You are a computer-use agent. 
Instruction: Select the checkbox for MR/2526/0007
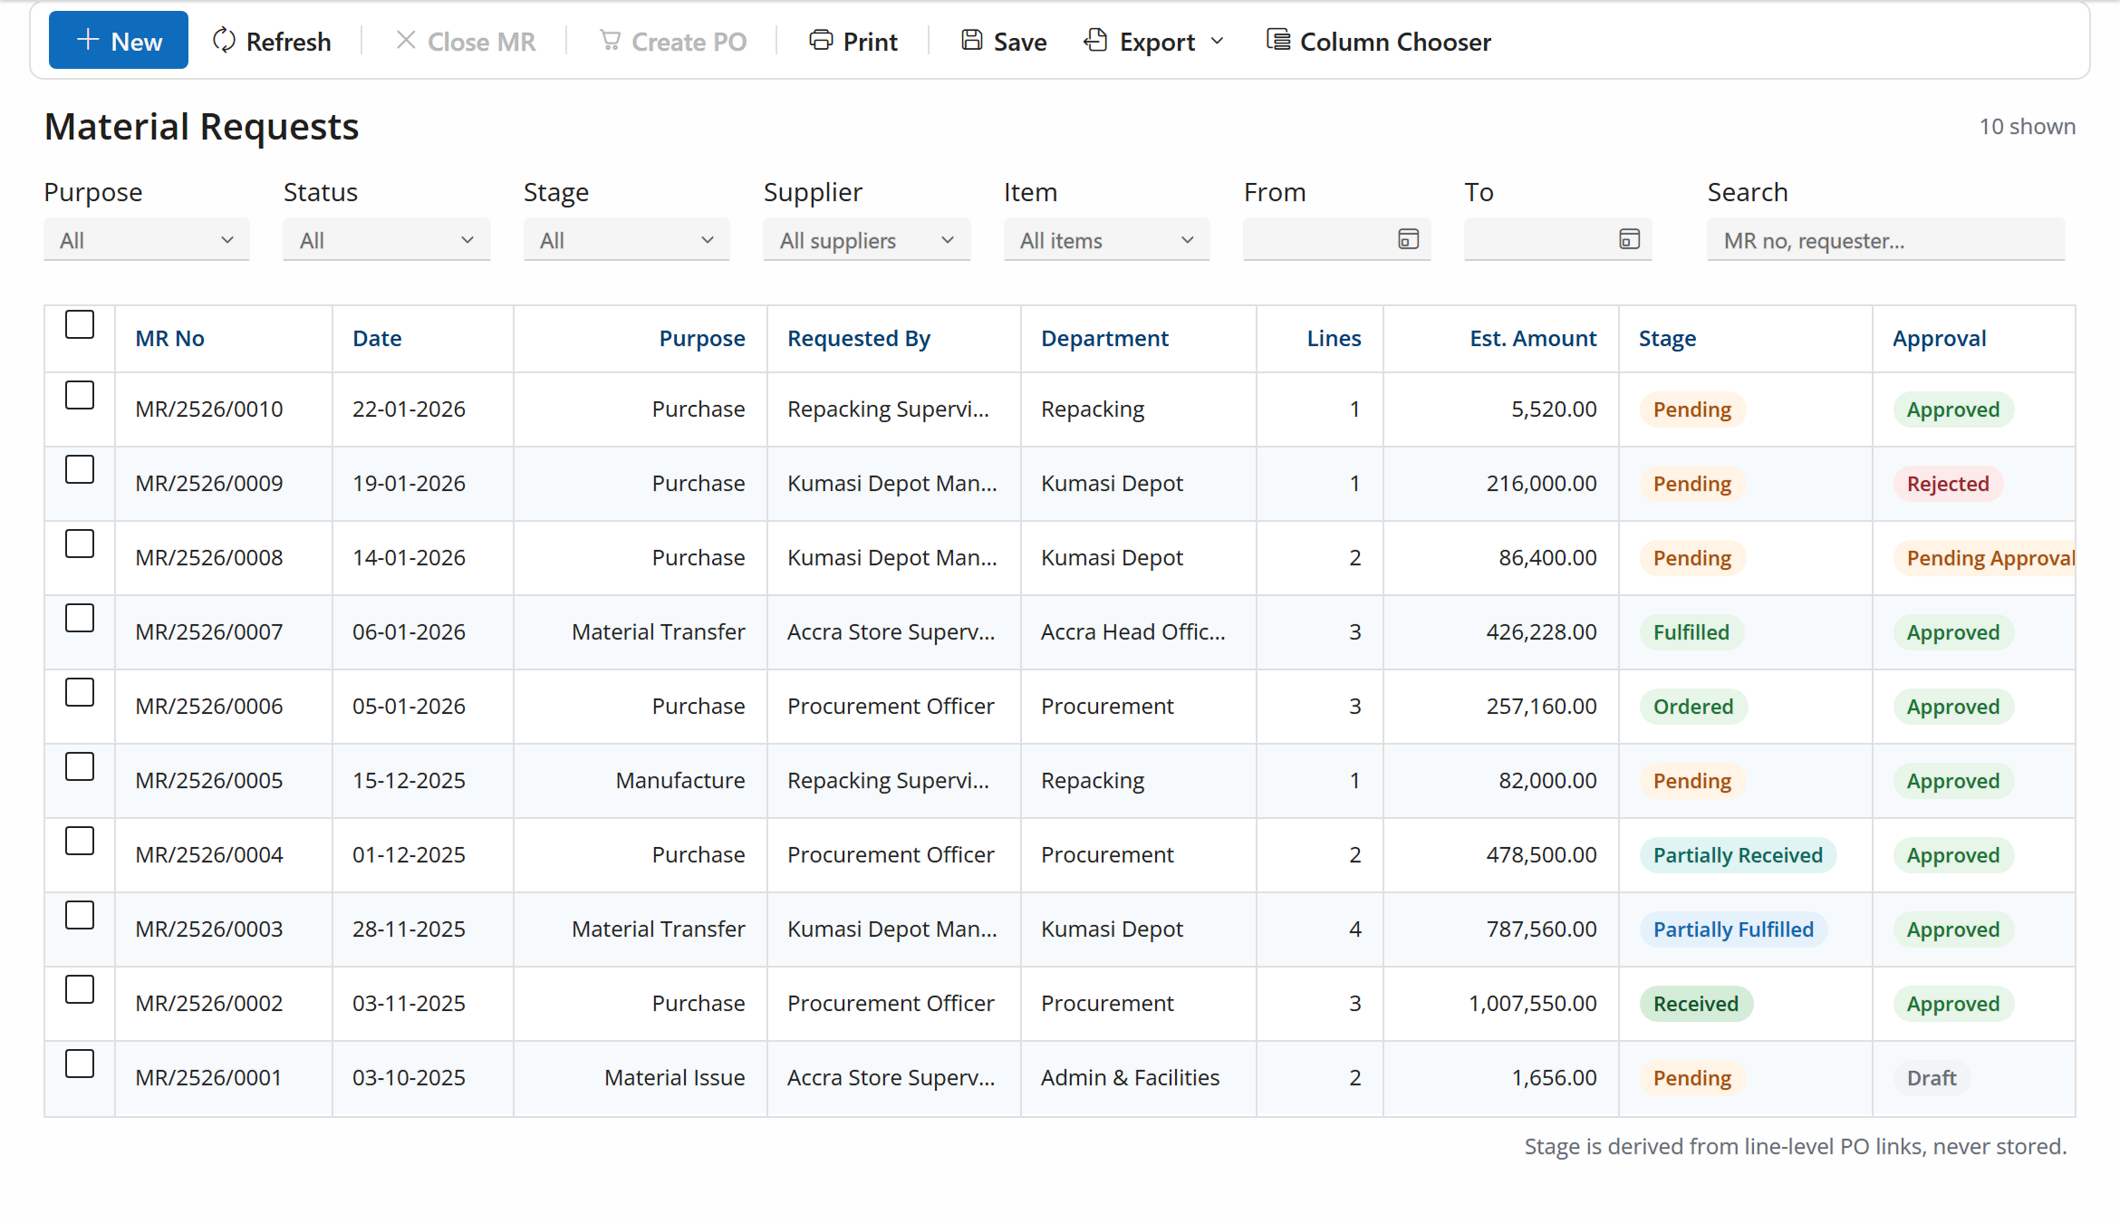[80, 618]
